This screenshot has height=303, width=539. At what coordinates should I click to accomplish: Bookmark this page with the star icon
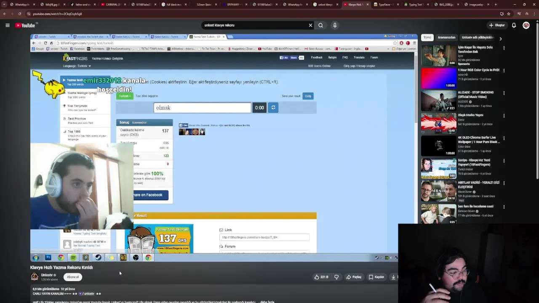point(509,14)
